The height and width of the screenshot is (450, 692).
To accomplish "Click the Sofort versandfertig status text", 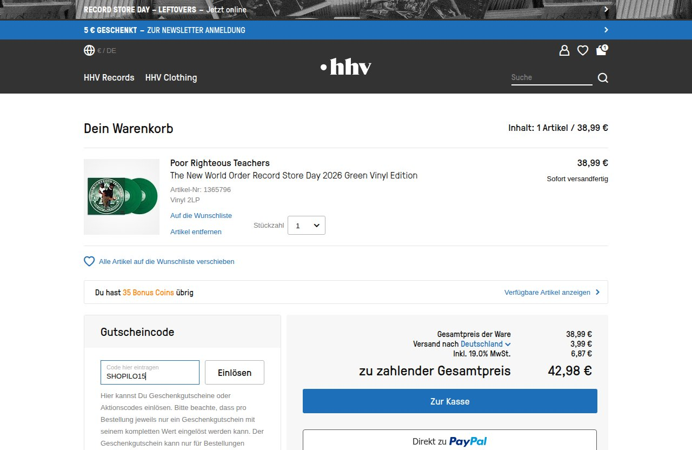I will point(577,178).
